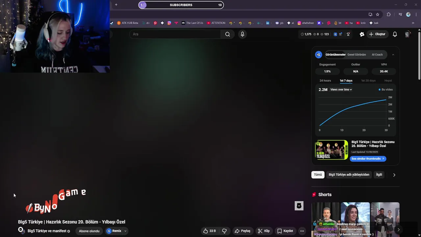The height and width of the screenshot is (237, 421).
Task: Click the Oluştur create button
Action: click(x=377, y=34)
